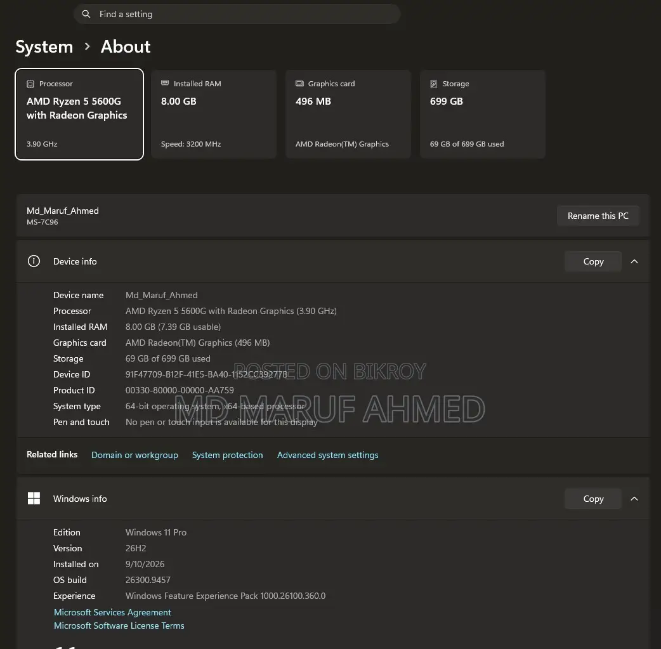Click Windows Feature Experience Pack value
661x649 pixels.
pyautogui.click(x=226, y=596)
